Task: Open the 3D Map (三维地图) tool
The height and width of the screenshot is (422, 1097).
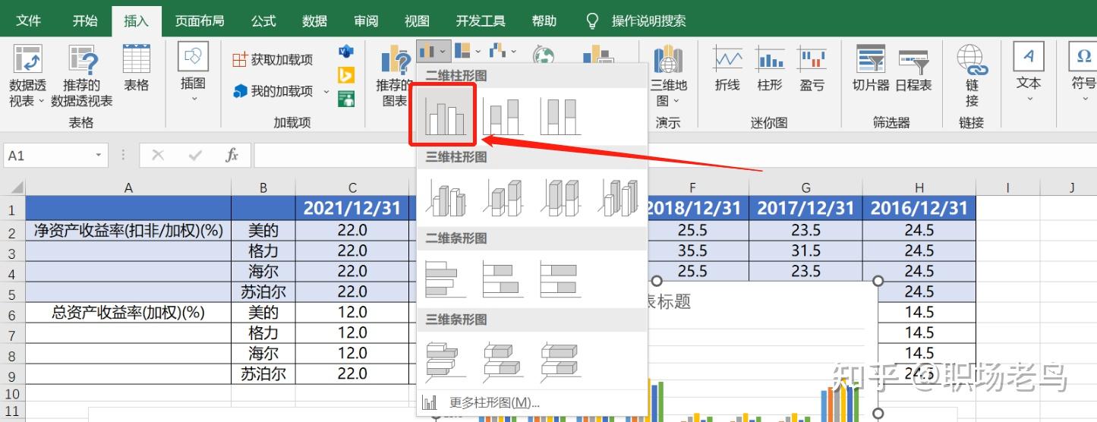Action: [669, 76]
